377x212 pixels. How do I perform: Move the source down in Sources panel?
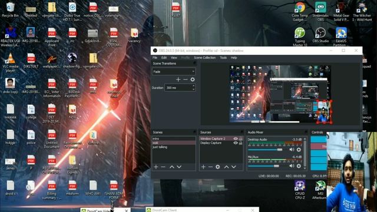tap(234, 167)
